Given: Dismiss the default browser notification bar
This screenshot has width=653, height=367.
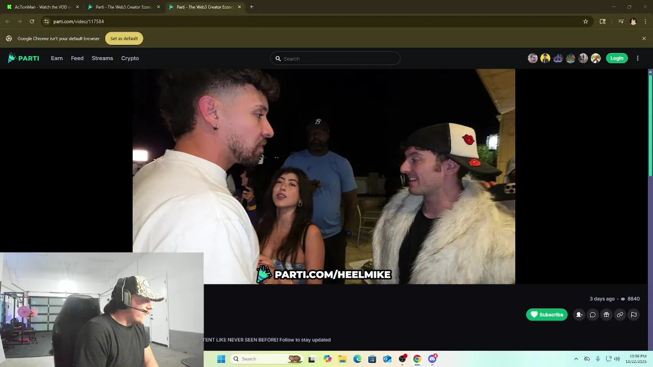Looking at the screenshot, I should tap(644, 38).
